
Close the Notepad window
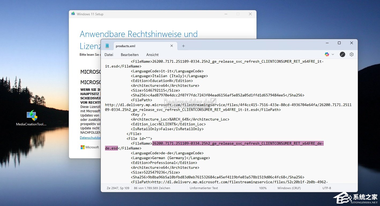click(x=352, y=43)
